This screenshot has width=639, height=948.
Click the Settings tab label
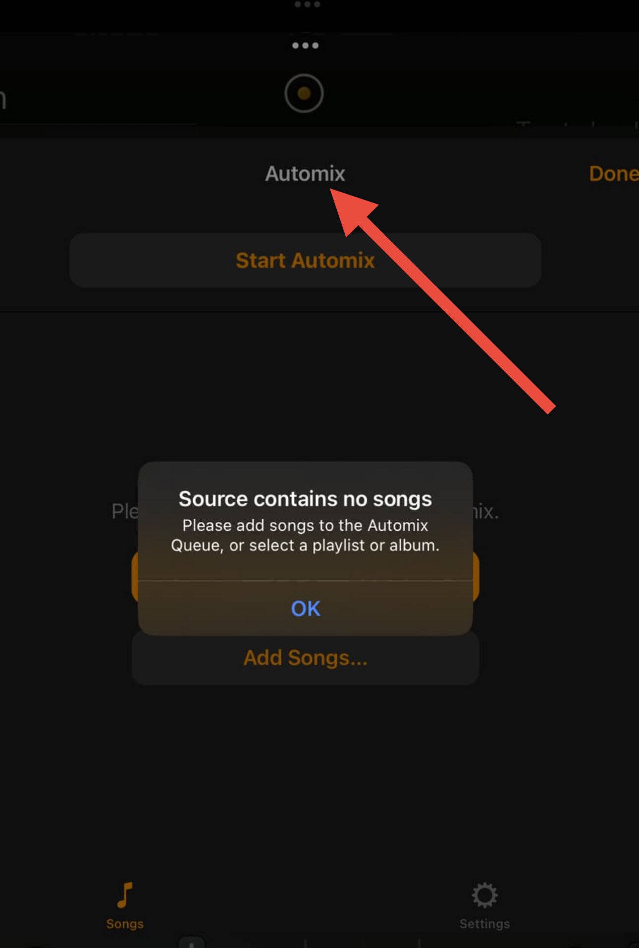pos(484,924)
